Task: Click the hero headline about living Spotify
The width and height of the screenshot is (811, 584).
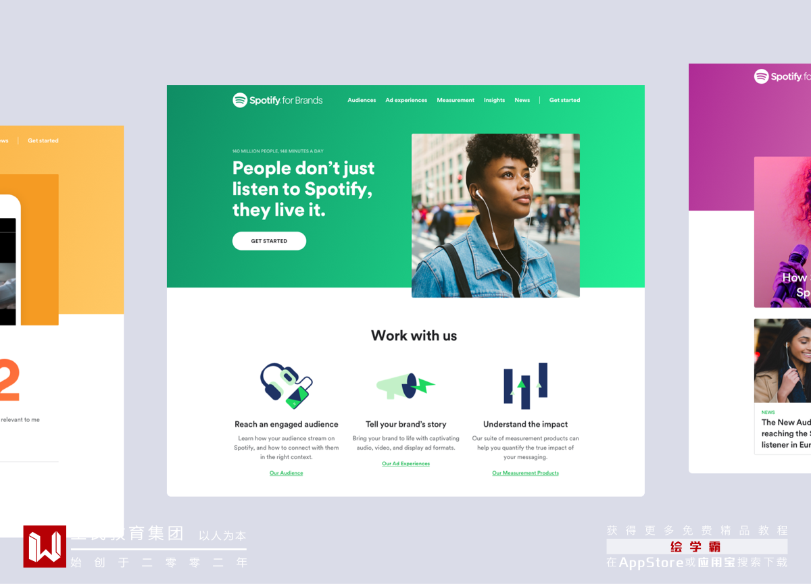Action: pyautogui.click(x=303, y=189)
